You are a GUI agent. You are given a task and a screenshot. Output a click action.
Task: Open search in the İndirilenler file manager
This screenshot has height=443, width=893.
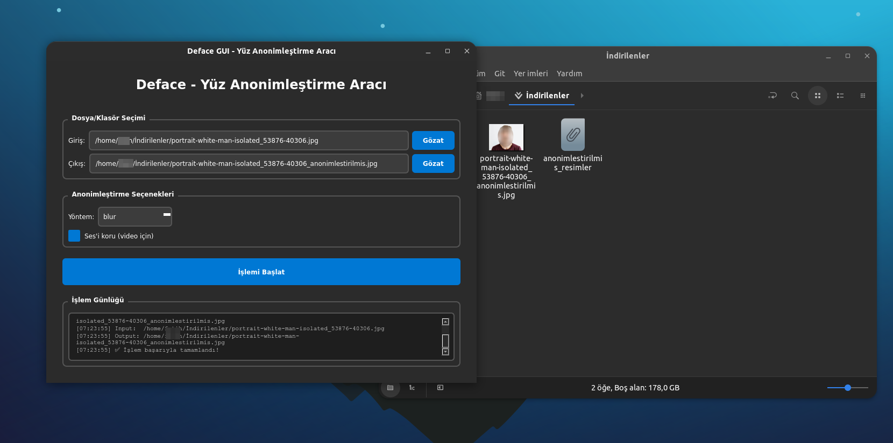point(795,96)
